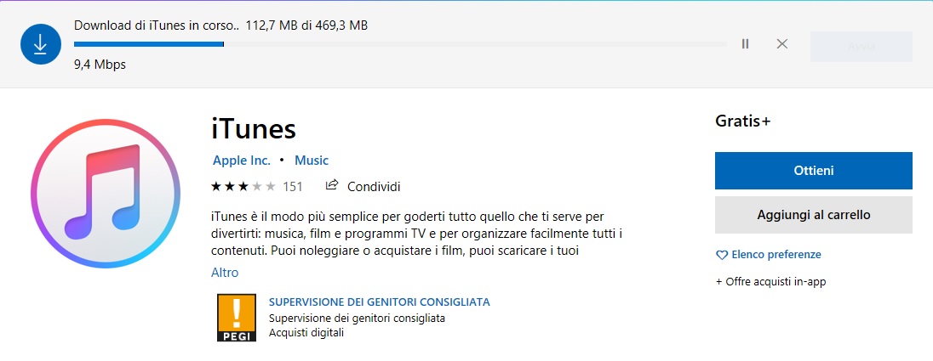Click Supervisione dei genitori consigliata heading link
This screenshot has width=933, height=361.
click(380, 302)
